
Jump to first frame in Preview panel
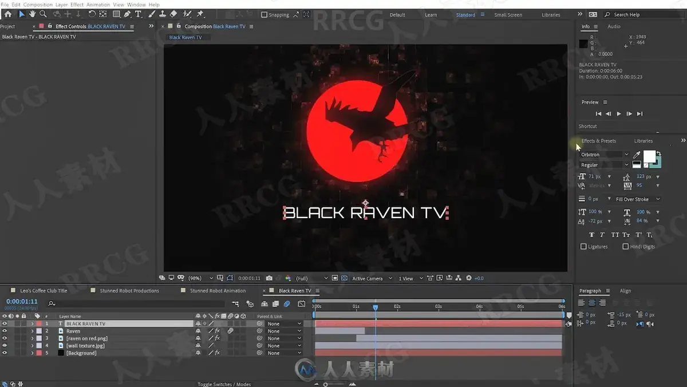598,114
